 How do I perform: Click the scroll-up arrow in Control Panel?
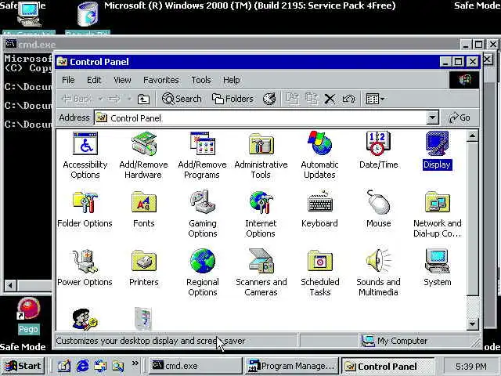click(473, 136)
